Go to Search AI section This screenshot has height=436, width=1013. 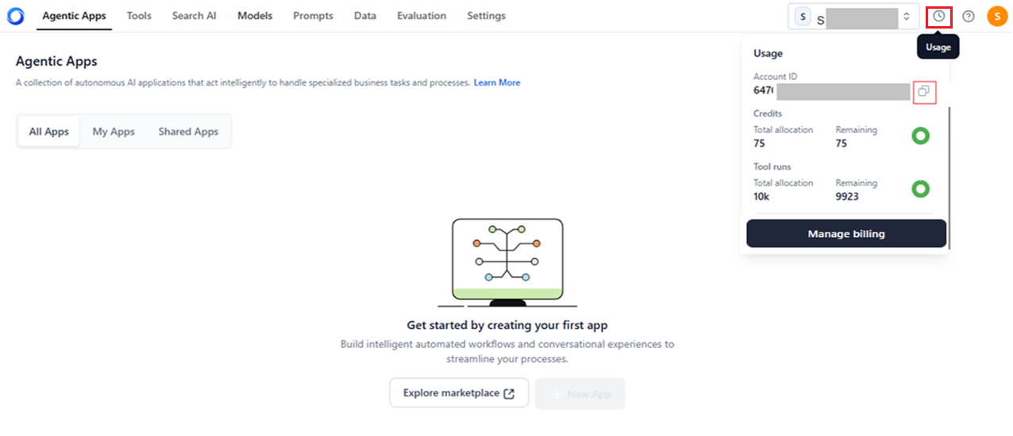(x=195, y=16)
